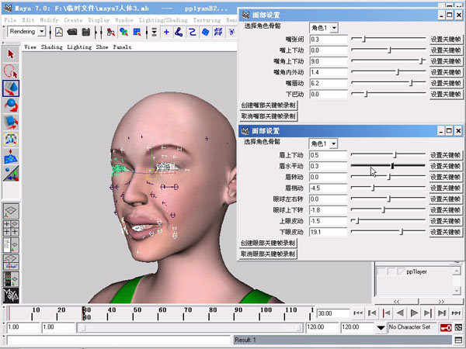Save the scene with floppy disk icon

pos(86,32)
